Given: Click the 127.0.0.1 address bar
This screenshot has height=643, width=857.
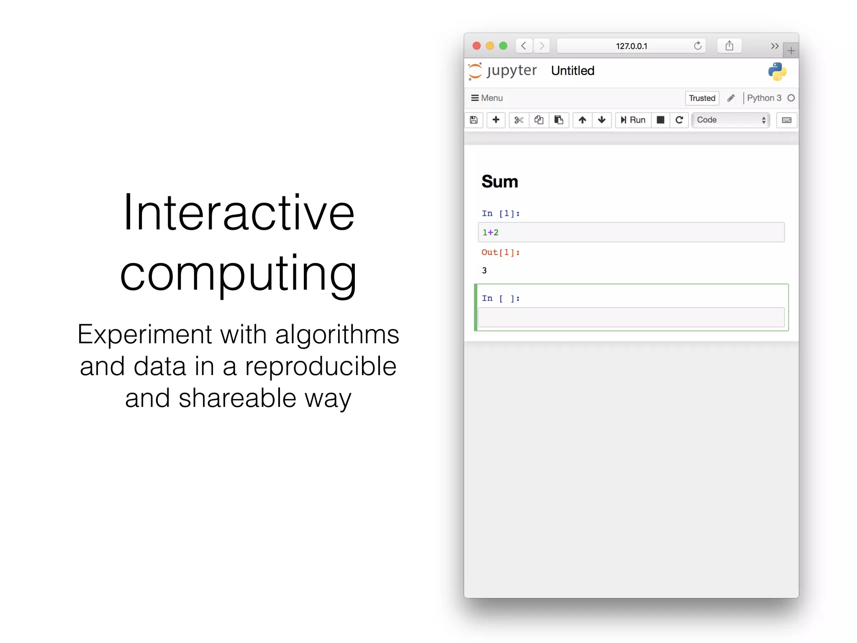Looking at the screenshot, I should click(x=631, y=46).
